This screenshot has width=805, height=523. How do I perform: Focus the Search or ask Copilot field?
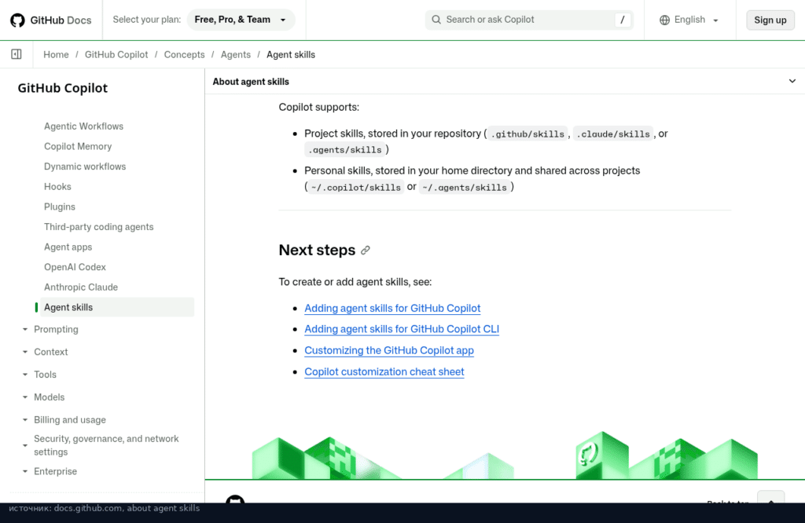click(x=529, y=20)
